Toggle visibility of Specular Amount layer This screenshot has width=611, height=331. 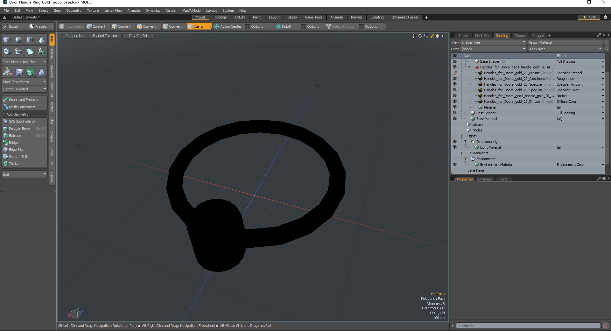pos(454,84)
